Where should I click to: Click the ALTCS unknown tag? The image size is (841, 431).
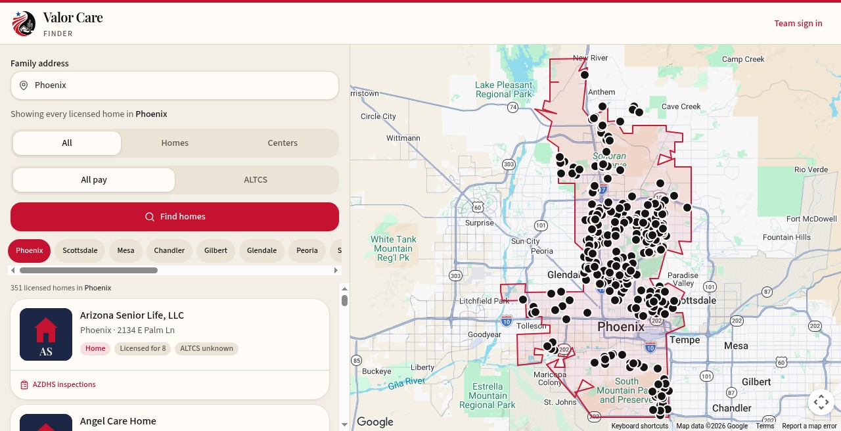tap(206, 349)
